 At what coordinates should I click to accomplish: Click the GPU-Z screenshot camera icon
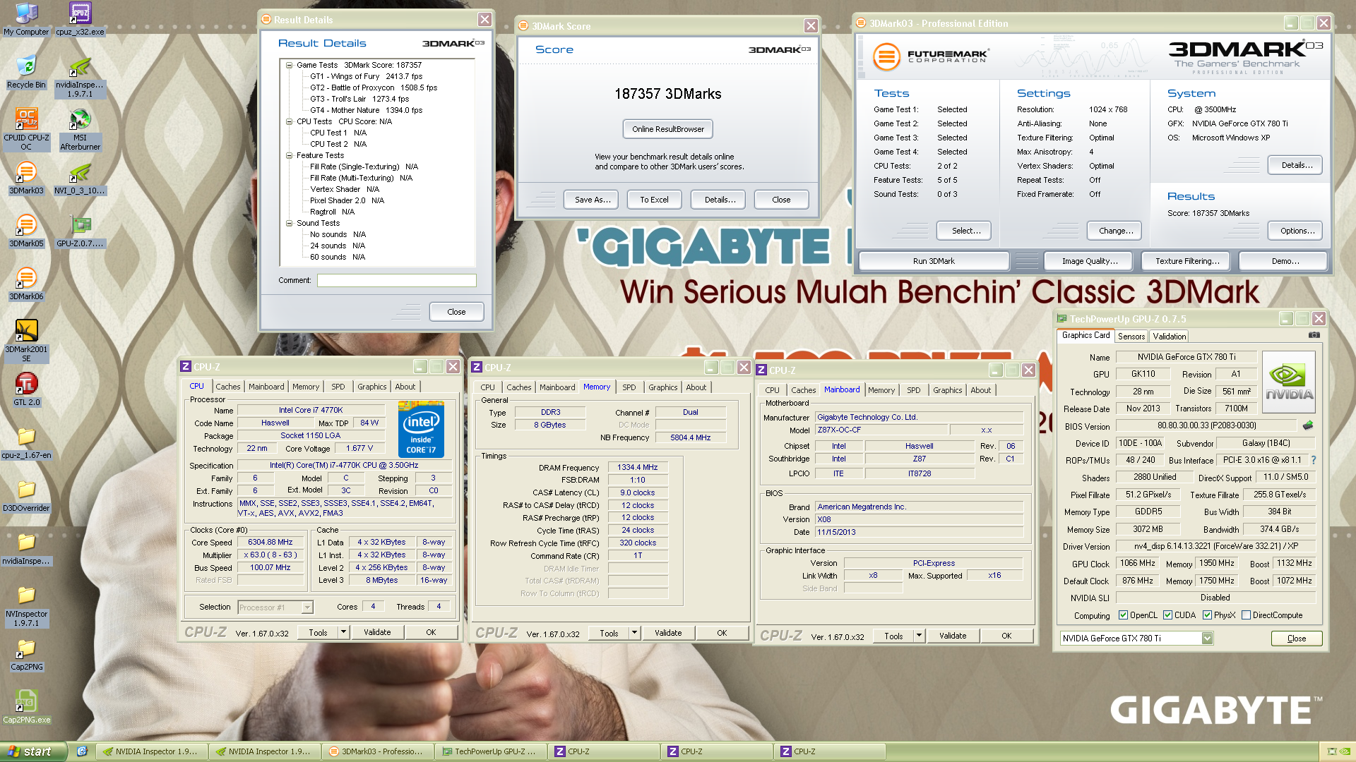[1314, 336]
